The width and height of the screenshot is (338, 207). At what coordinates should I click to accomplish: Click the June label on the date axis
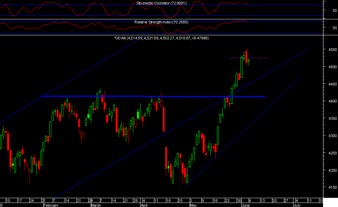[246, 205]
